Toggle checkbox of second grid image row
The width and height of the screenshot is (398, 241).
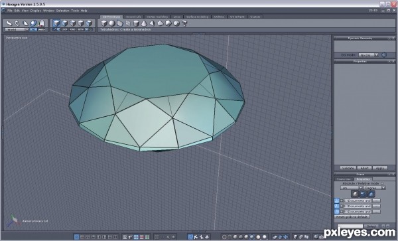[342, 206]
